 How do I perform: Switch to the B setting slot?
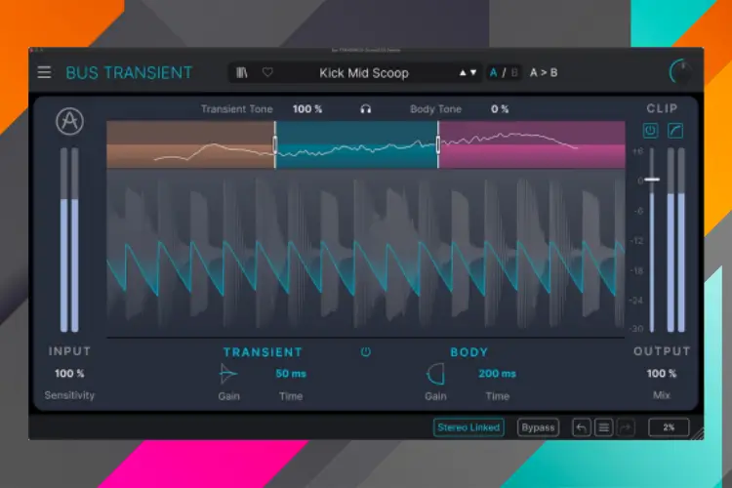point(514,73)
